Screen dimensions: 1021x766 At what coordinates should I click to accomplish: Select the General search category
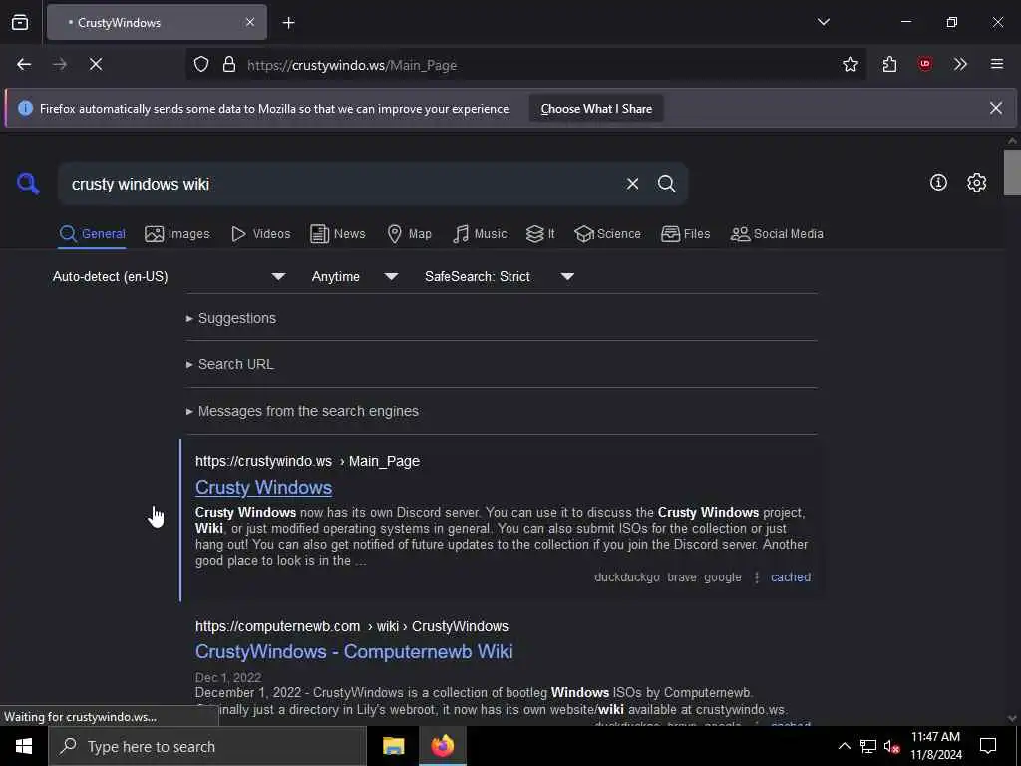[x=92, y=233]
